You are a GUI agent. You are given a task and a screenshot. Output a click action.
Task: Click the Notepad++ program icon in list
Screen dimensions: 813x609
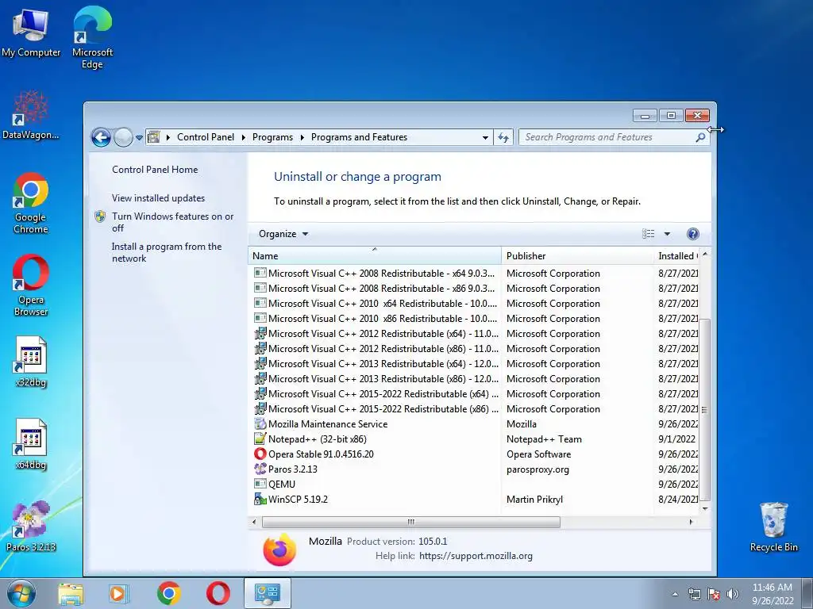260,439
